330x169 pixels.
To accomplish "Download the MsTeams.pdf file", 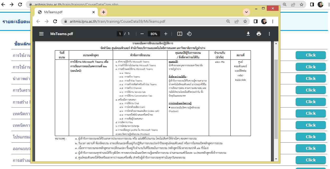I will click(x=248, y=34).
